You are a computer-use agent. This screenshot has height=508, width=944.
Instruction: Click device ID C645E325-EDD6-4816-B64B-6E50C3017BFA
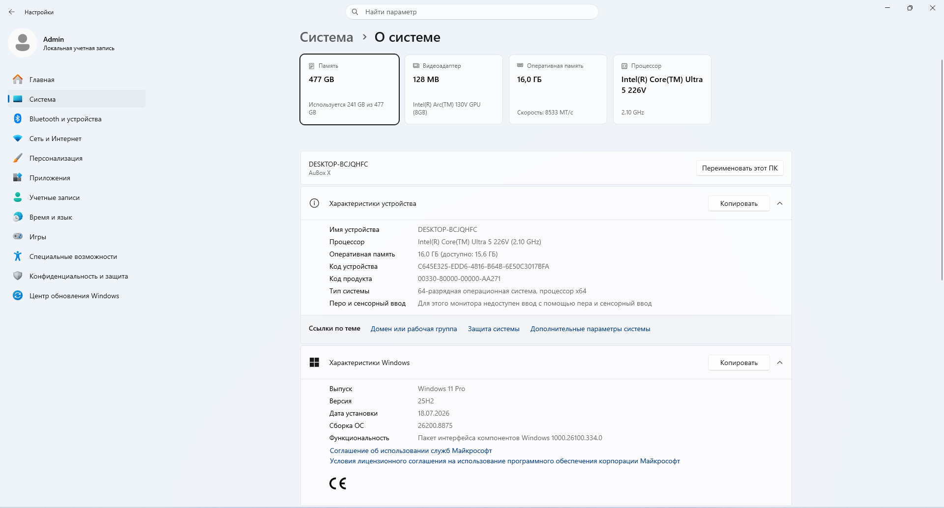483,266
